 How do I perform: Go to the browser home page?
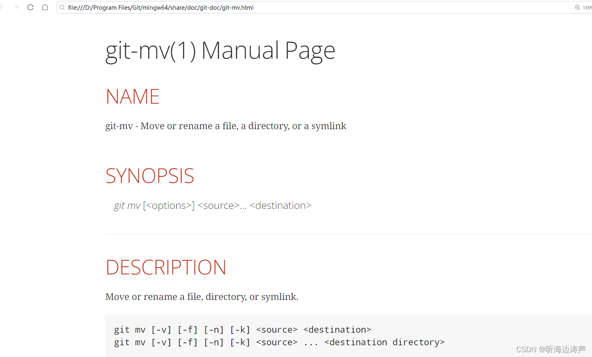(x=45, y=7)
